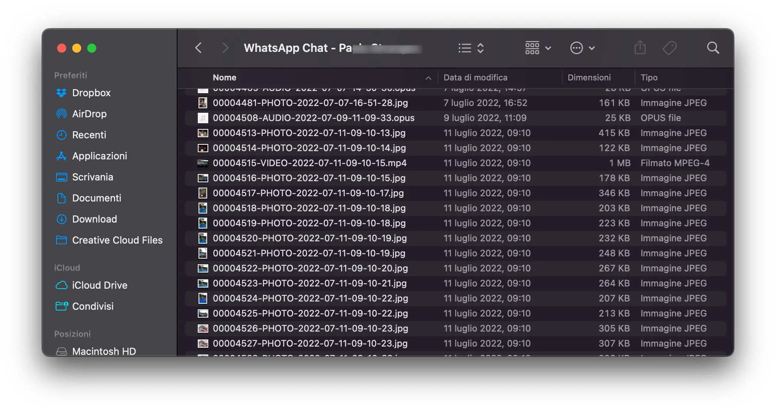
Task: Select AirDrop in the sidebar
Action: [x=89, y=114]
